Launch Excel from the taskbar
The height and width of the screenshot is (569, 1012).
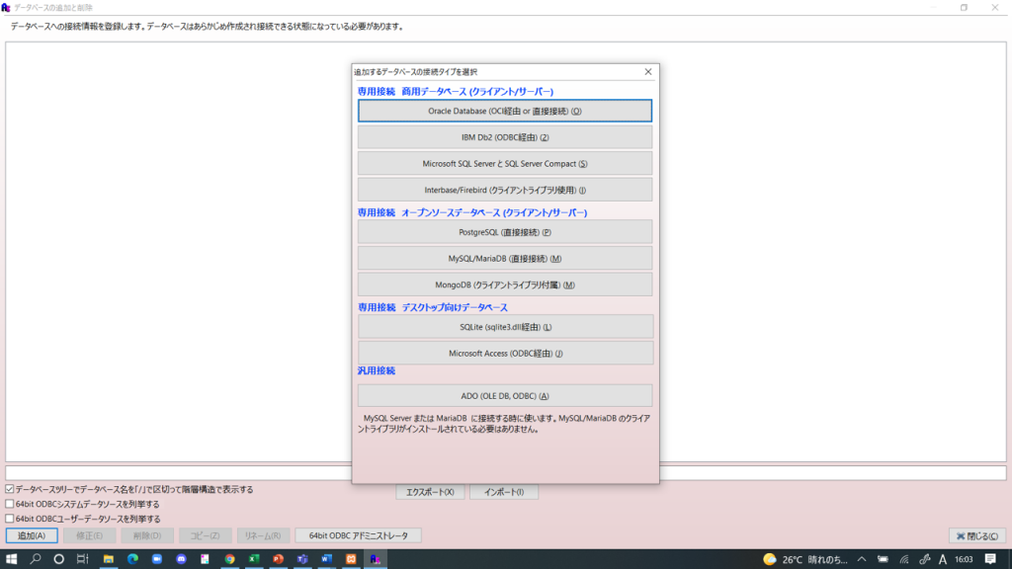pos(253,559)
